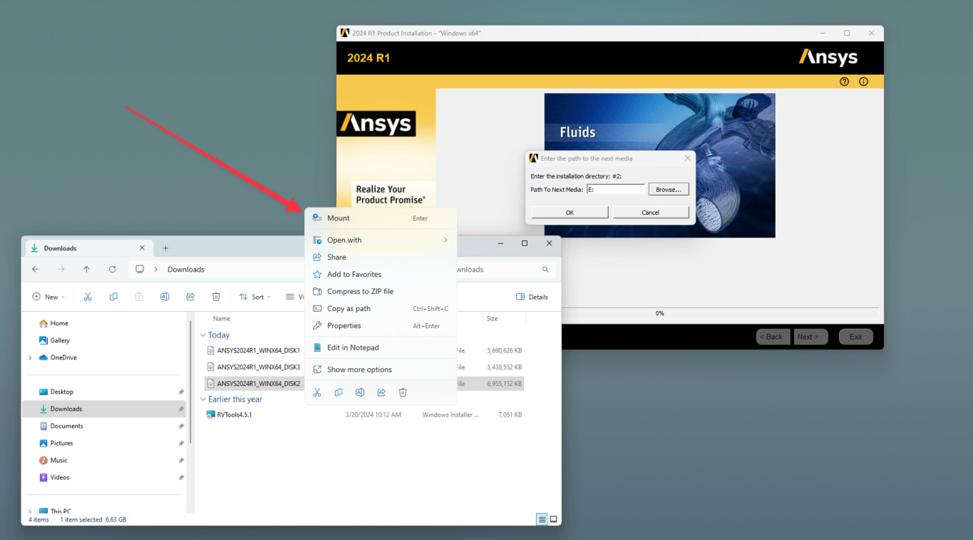Click Next in the Ansys installer
The height and width of the screenshot is (540, 973).
(x=811, y=337)
